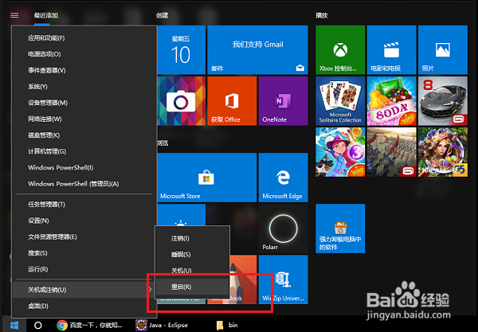Viewport: 478px width, 332px height.
Task: Choose 磁盘管理(K)
Action: (x=84, y=135)
